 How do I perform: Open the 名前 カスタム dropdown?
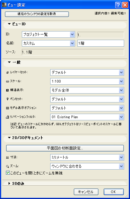click(48, 43)
